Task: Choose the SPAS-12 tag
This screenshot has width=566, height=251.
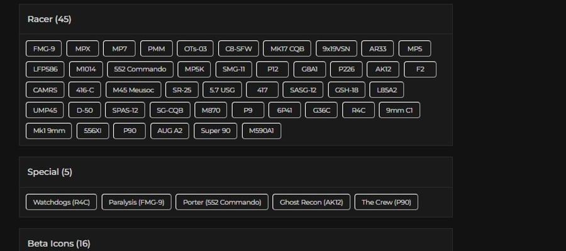Action: coord(125,110)
